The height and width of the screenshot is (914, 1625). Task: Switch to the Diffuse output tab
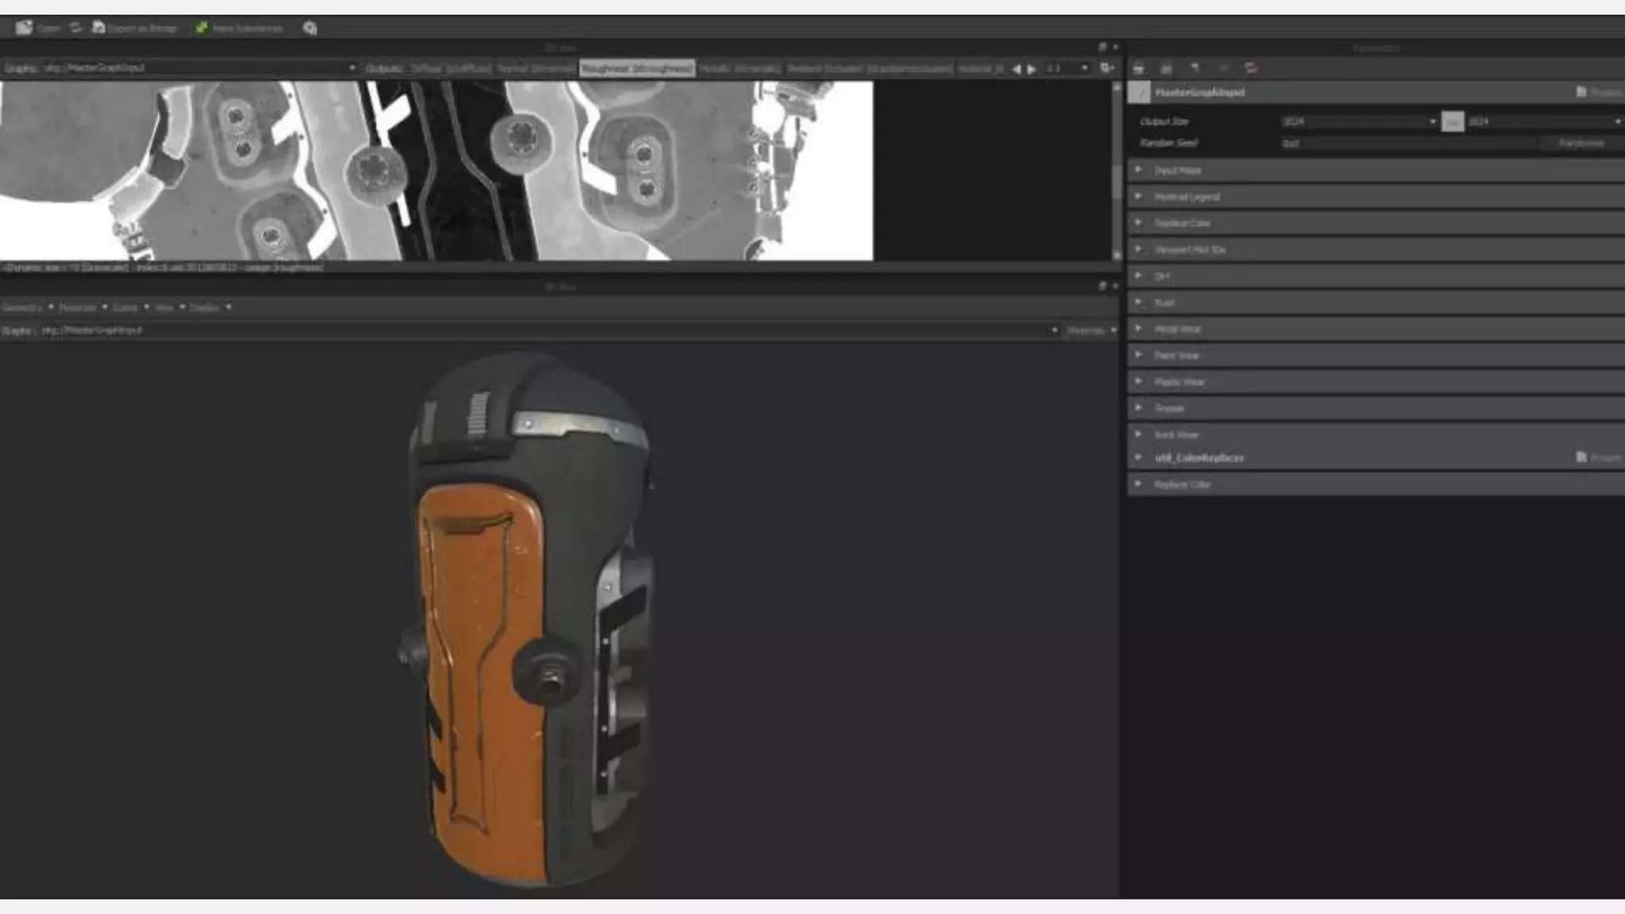click(450, 69)
